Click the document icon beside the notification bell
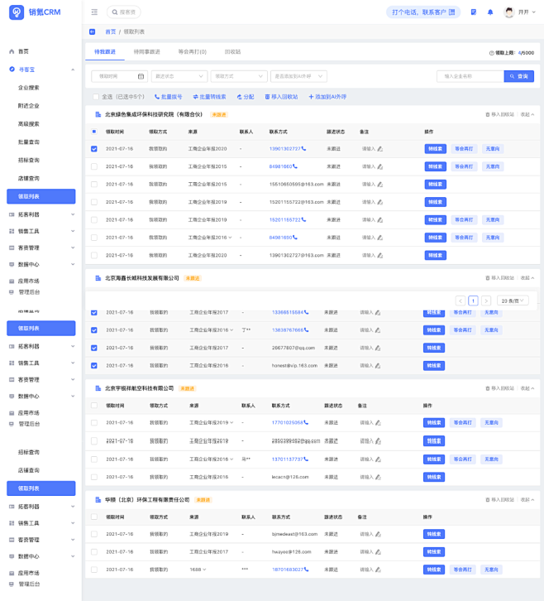 [474, 12]
